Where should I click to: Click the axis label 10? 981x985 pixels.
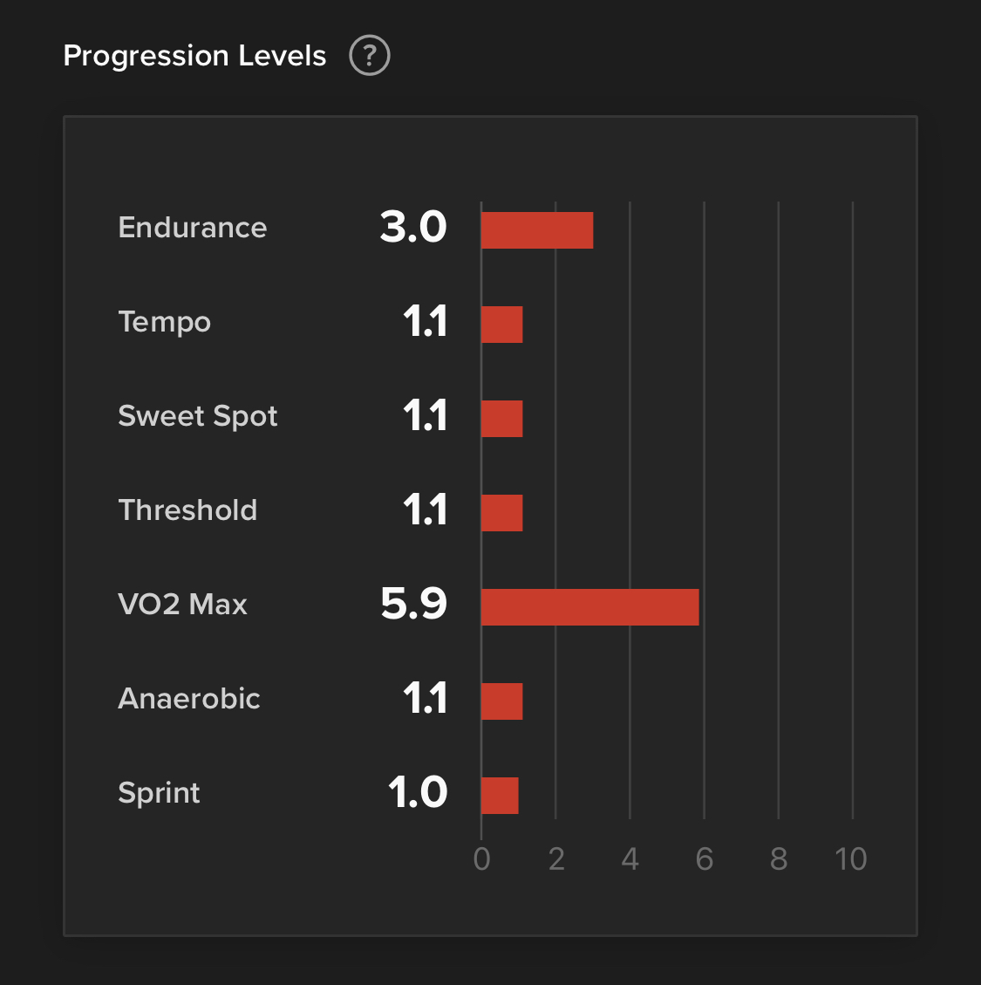pos(851,859)
